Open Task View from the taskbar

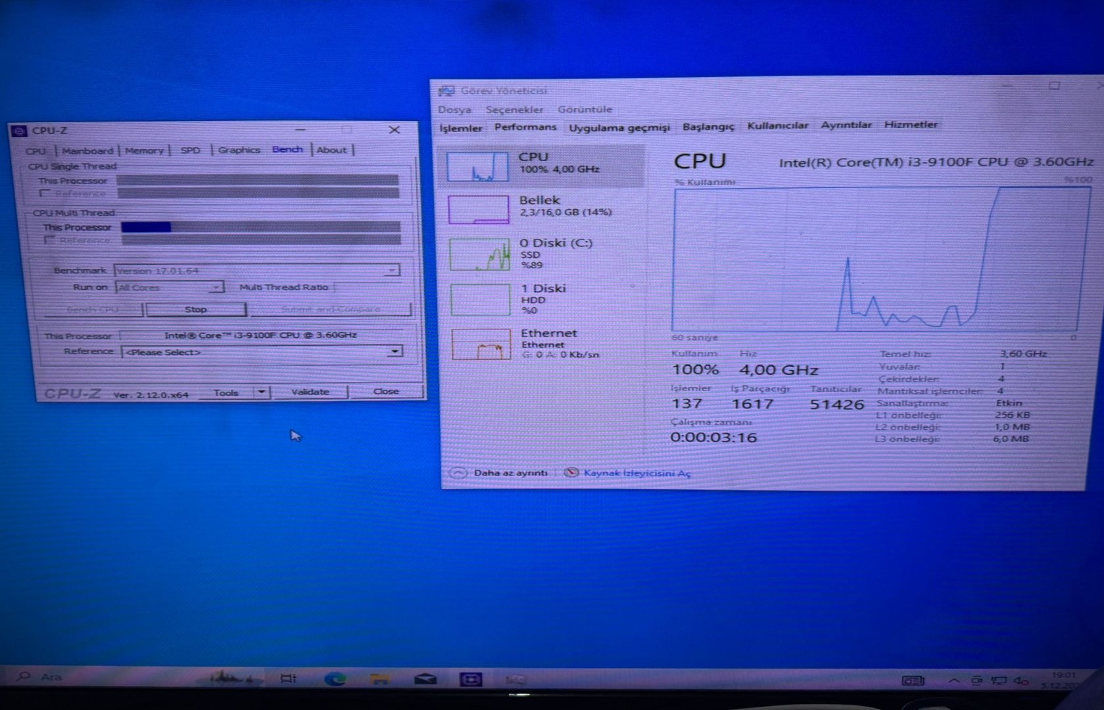288,678
